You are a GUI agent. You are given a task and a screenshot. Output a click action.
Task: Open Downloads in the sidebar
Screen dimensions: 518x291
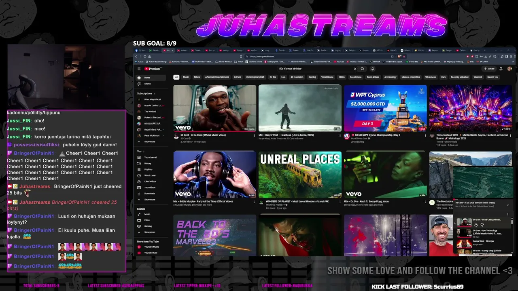point(151,193)
